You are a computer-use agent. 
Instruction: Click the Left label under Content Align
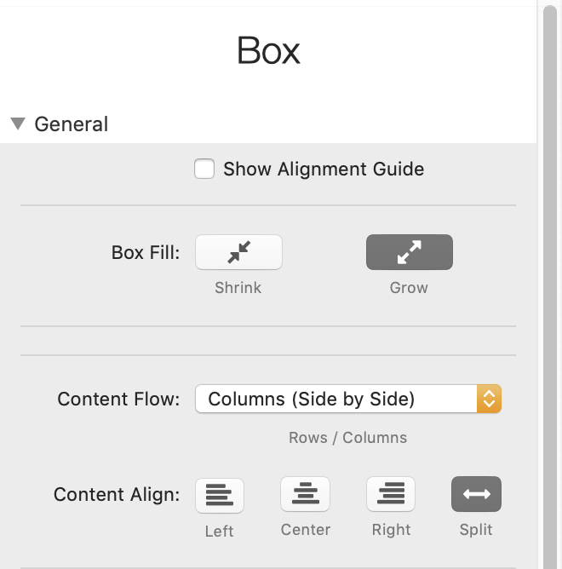[x=219, y=532]
